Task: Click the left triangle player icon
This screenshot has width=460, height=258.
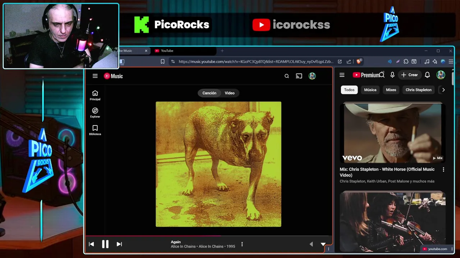Action: click(311, 244)
